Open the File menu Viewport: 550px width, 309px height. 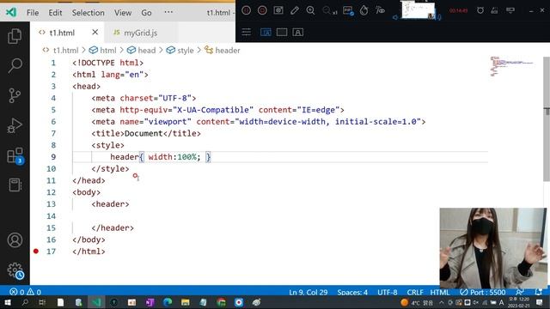(33, 13)
